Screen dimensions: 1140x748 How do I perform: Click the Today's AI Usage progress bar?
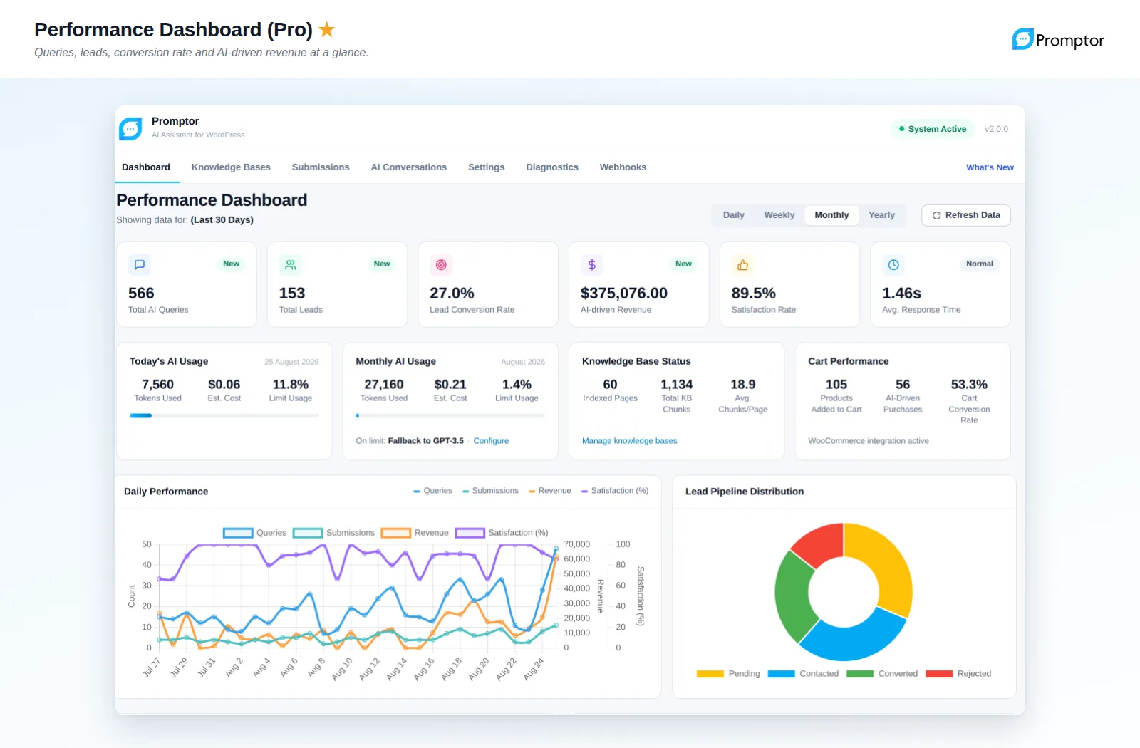[x=224, y=415]
